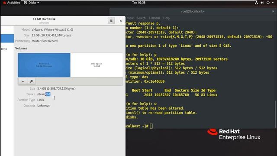Viewport: 277px width, 156px height.
Task: Open the Disks application menu in top bar
Action: (x=32, y=3)
